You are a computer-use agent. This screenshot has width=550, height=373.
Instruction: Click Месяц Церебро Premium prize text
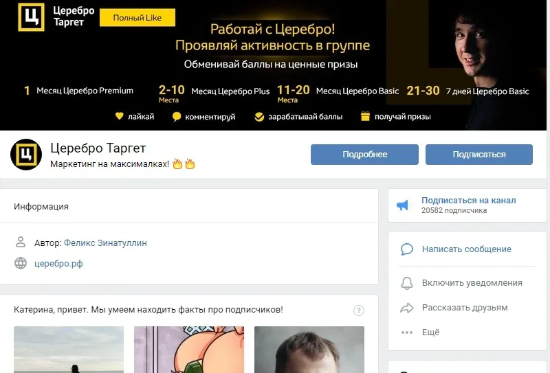(x=85, y=91)
